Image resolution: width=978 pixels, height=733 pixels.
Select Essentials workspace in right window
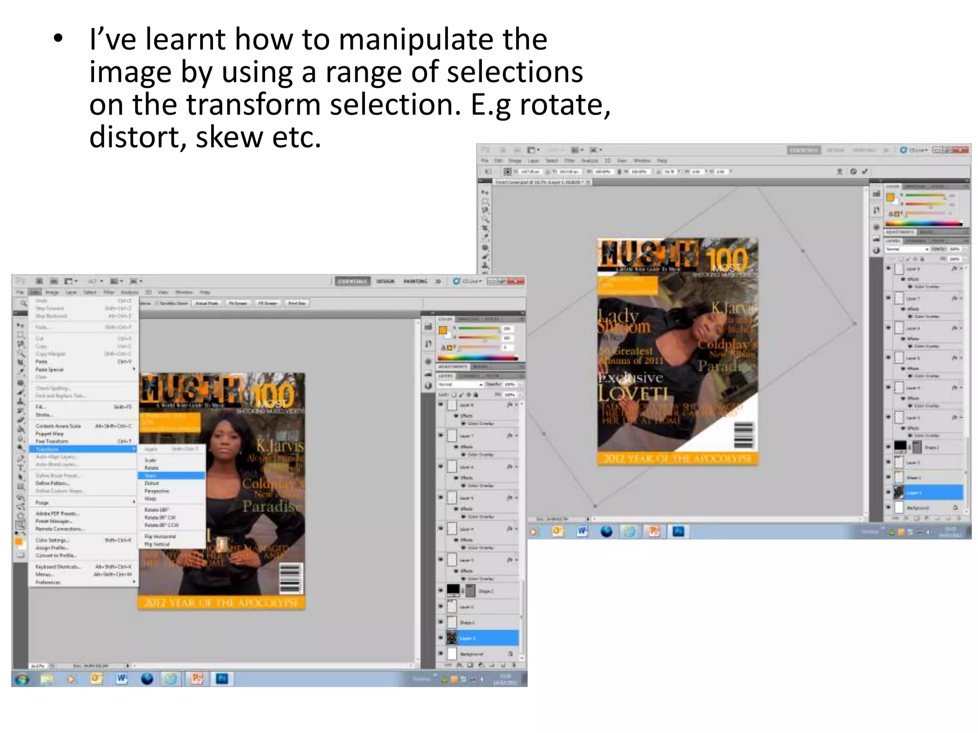[804, 150]
